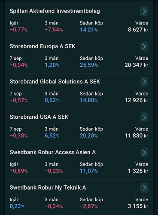
Task: Select the 12 926 kr value
Action: point(137,100)
